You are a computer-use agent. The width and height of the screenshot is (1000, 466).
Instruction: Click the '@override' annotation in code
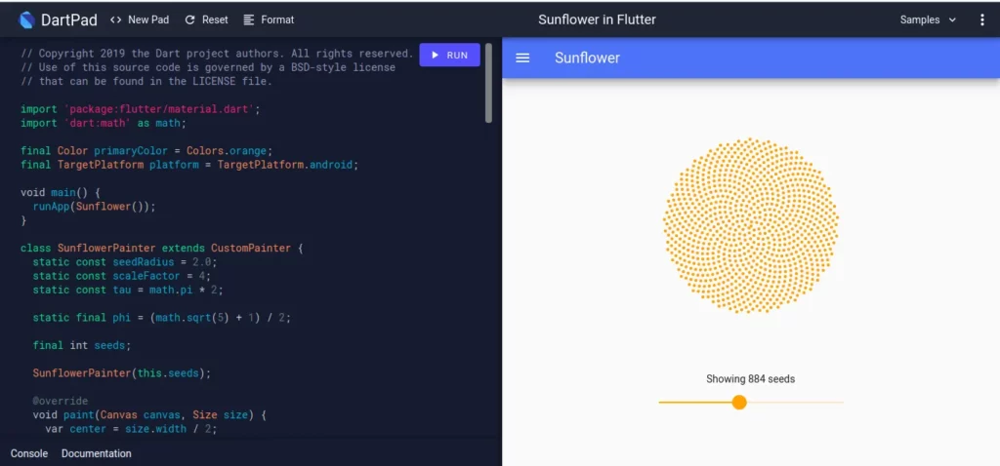[61, 401]
